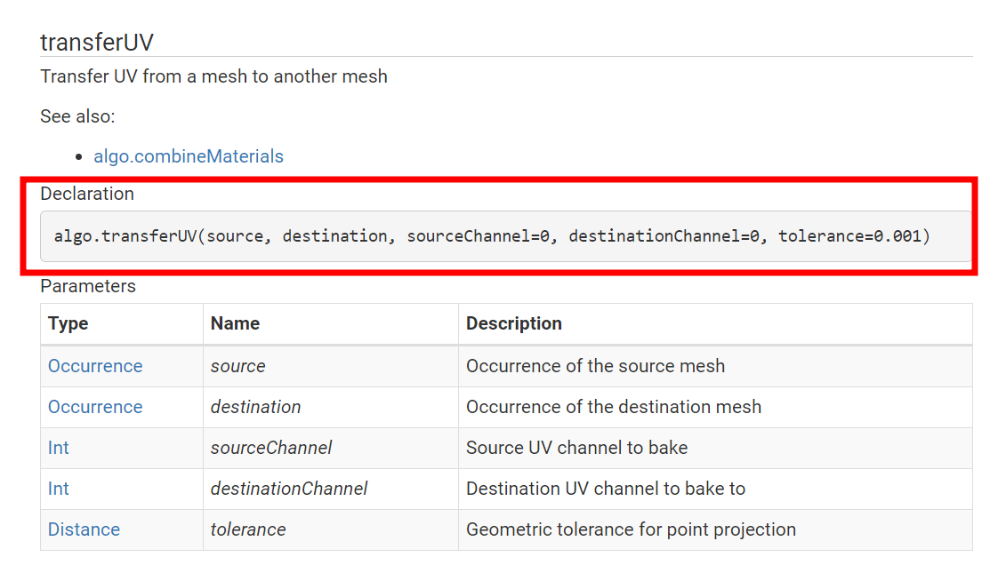998x573 pixels.
Task: Click the transferUV section heading
Action: 97,43
